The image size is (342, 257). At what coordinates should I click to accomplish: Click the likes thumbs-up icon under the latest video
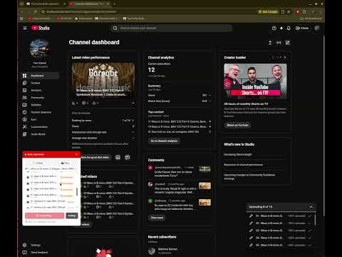point(94,103)
